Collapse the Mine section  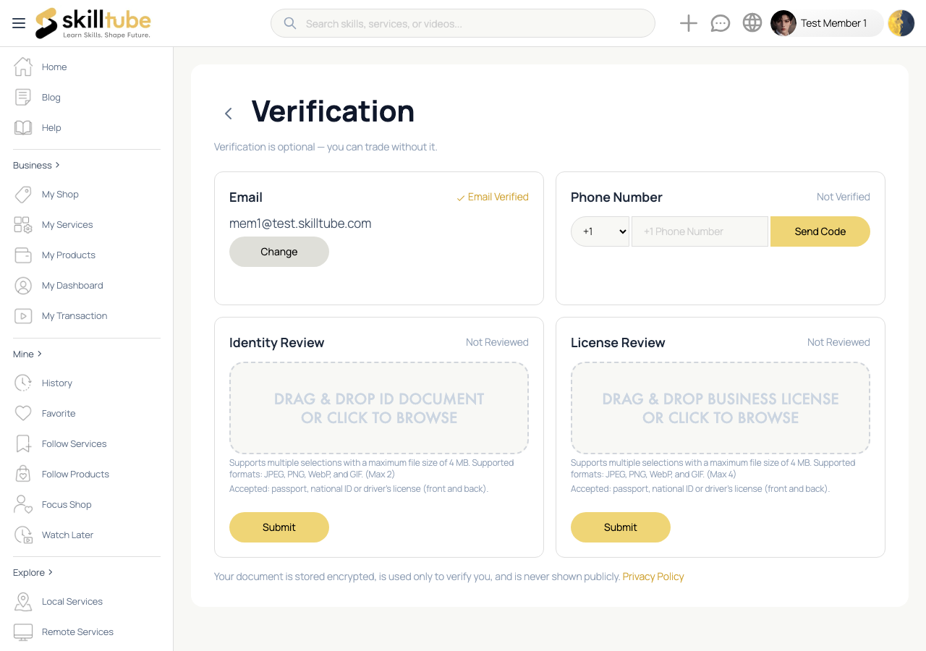27,354
